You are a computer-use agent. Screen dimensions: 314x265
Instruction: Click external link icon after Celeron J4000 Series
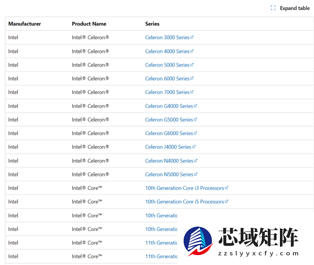194,147
